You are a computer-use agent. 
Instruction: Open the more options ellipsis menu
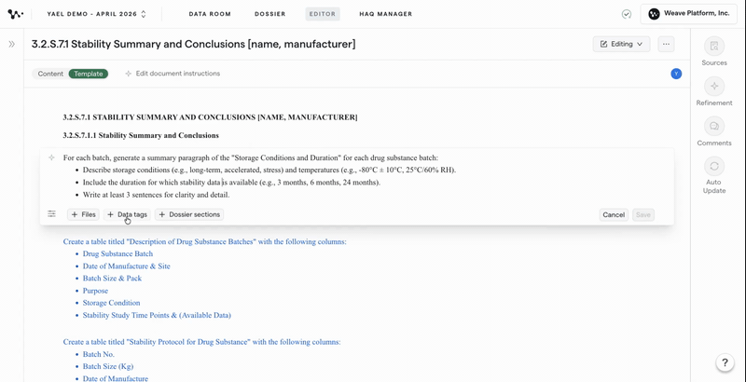[666, 44]
